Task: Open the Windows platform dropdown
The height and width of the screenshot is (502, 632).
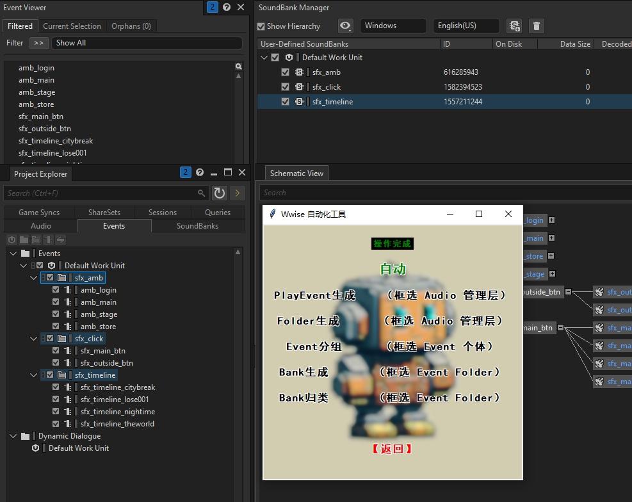Action: pyautogui.click(x=393, y=26)
